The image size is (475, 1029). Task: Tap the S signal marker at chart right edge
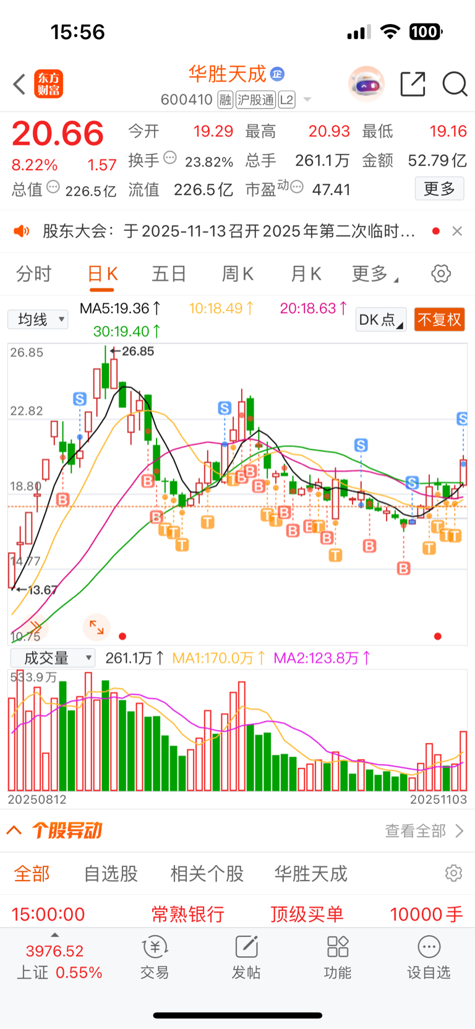[463, 419]
